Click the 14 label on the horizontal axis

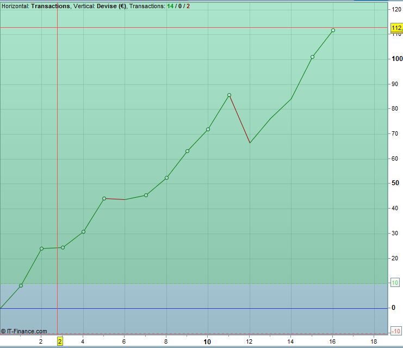(x=290, y=341)
